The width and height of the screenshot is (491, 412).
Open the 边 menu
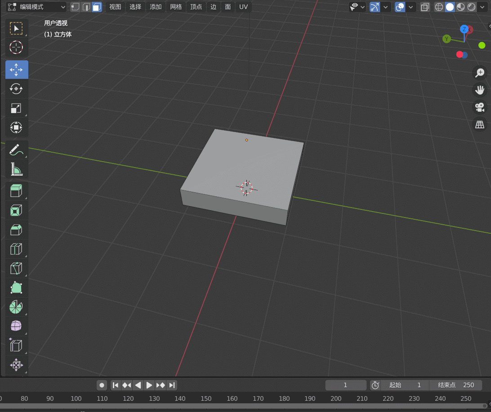(x=213, y=7)
